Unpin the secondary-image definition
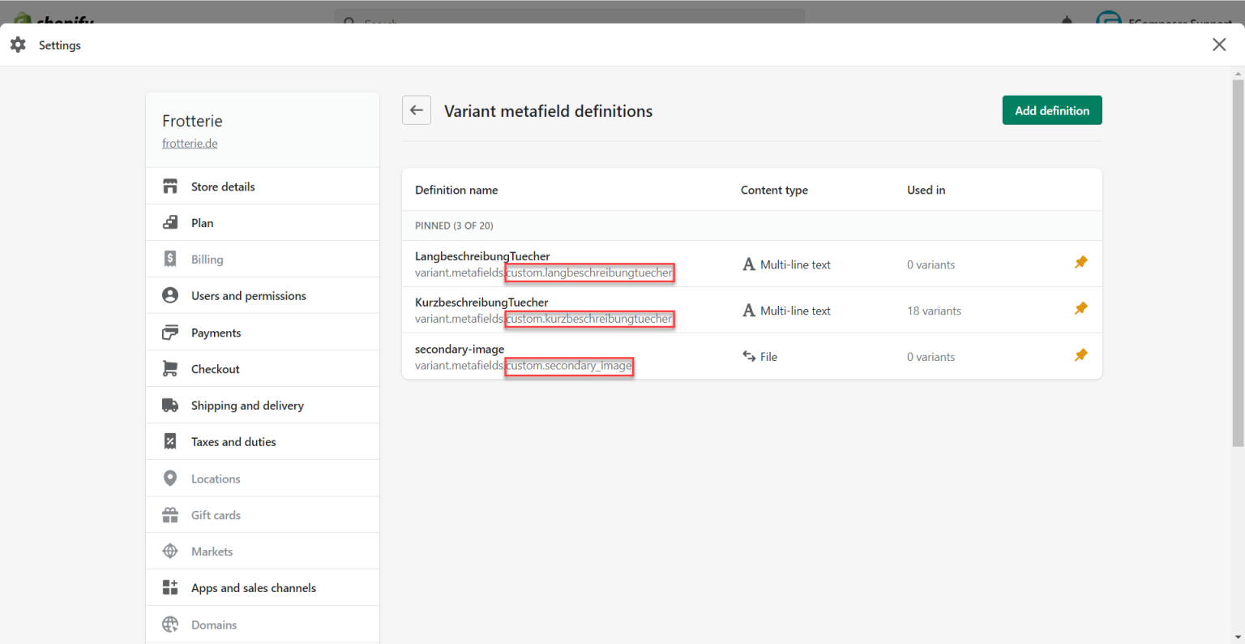This screenshot has width=1245, height=644. [x=1080, y=354]
